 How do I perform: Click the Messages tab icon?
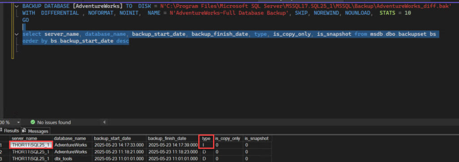(24, 131)
